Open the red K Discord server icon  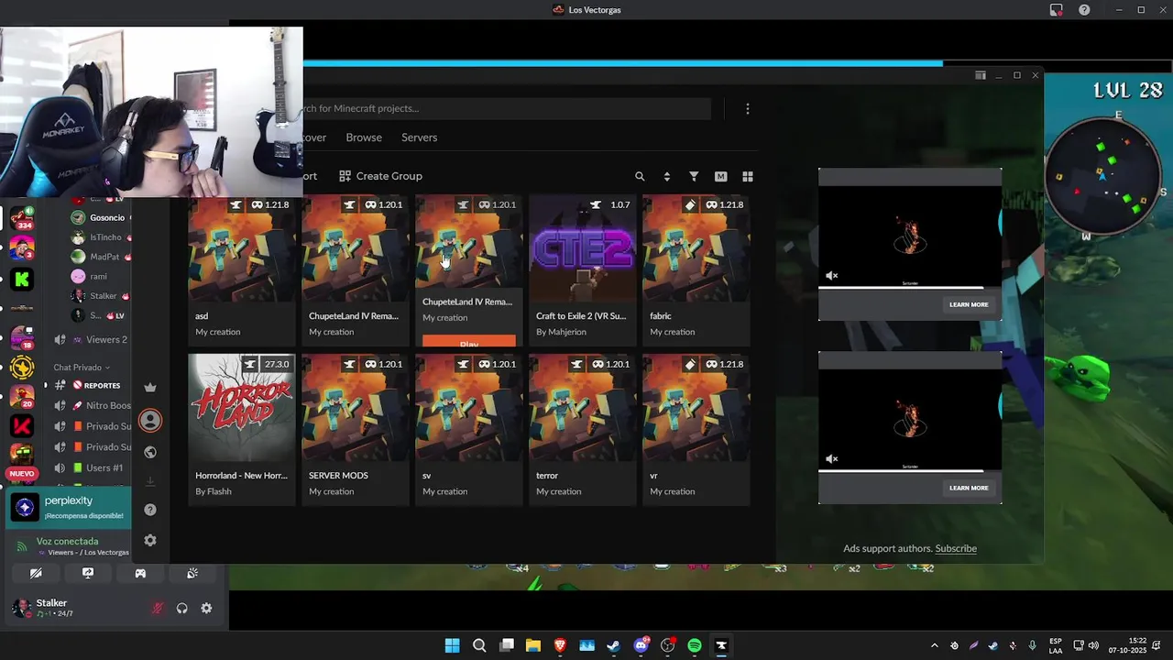[22, 426]
